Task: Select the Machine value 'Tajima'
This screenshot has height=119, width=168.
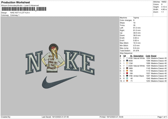Action: 136,18
